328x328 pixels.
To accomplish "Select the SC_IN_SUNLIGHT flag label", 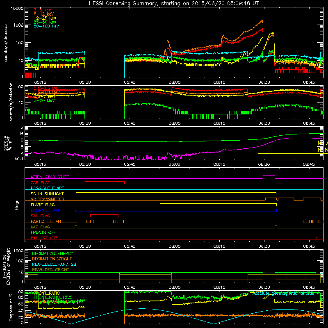I will click(47, 194).
